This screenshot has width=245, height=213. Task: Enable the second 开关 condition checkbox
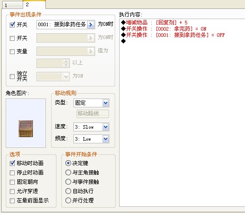[x=12, y=38]
